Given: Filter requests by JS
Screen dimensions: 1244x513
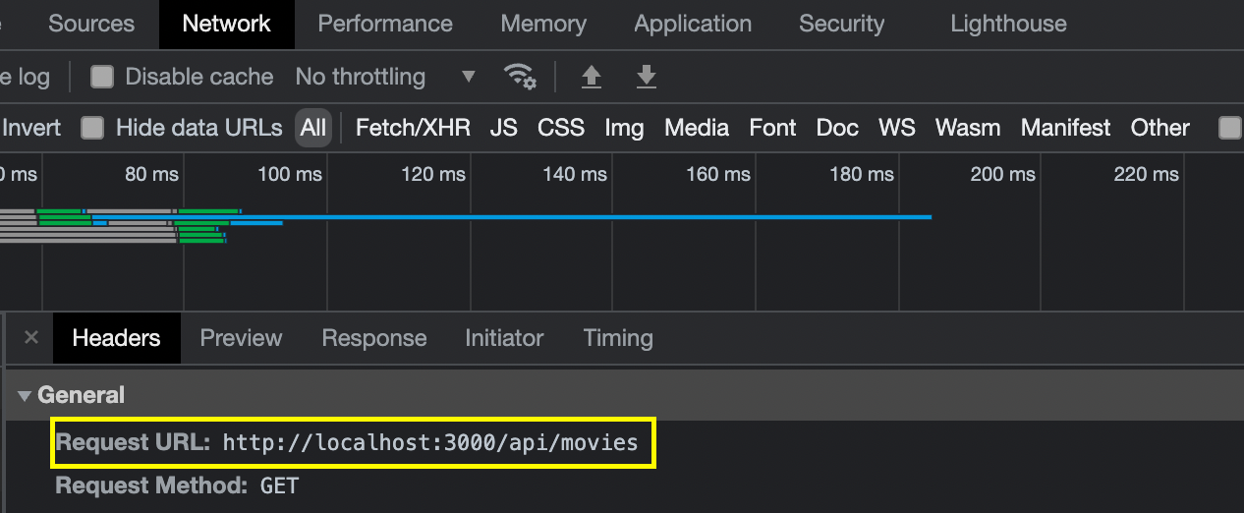Looking at the screenshot, I should (503, 128).
